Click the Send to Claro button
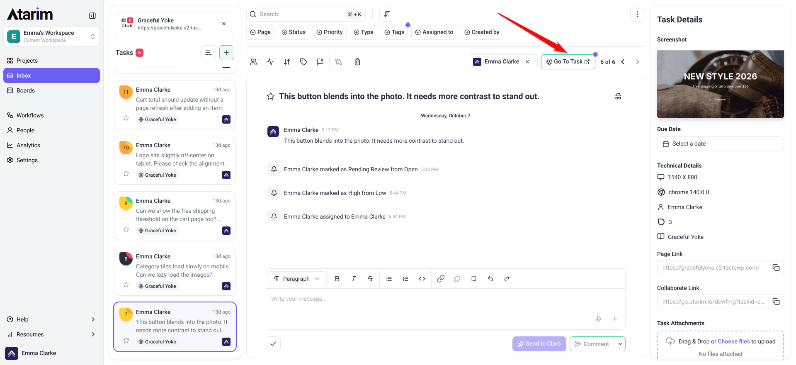 coord(539,344)
